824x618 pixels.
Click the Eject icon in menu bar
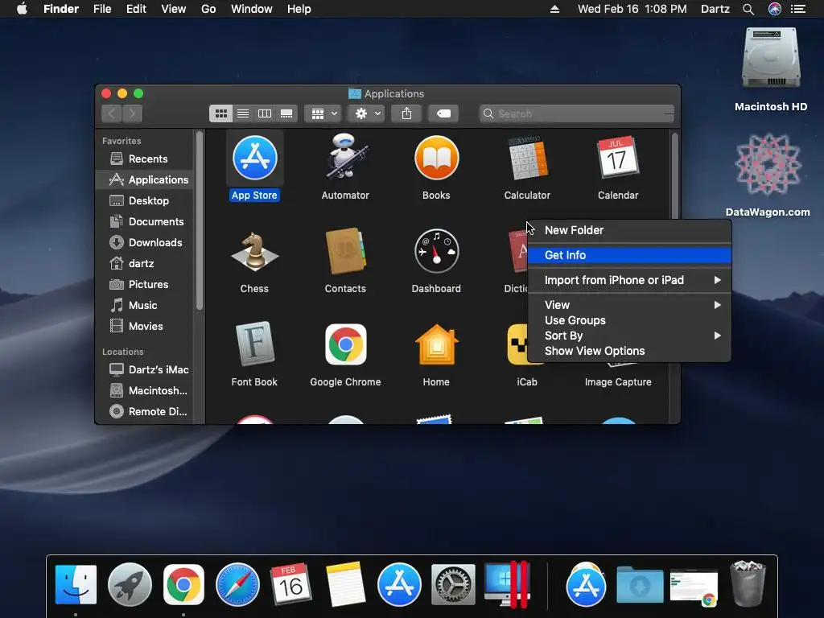pos(555,9)
